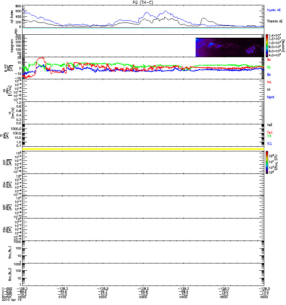Click the Eflux EFU rainbow color bar
286x305 pixels.
tap(267, 162)
